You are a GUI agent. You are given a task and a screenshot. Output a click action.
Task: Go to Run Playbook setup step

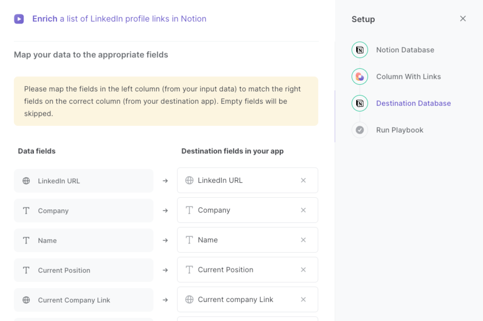point(400,130)
